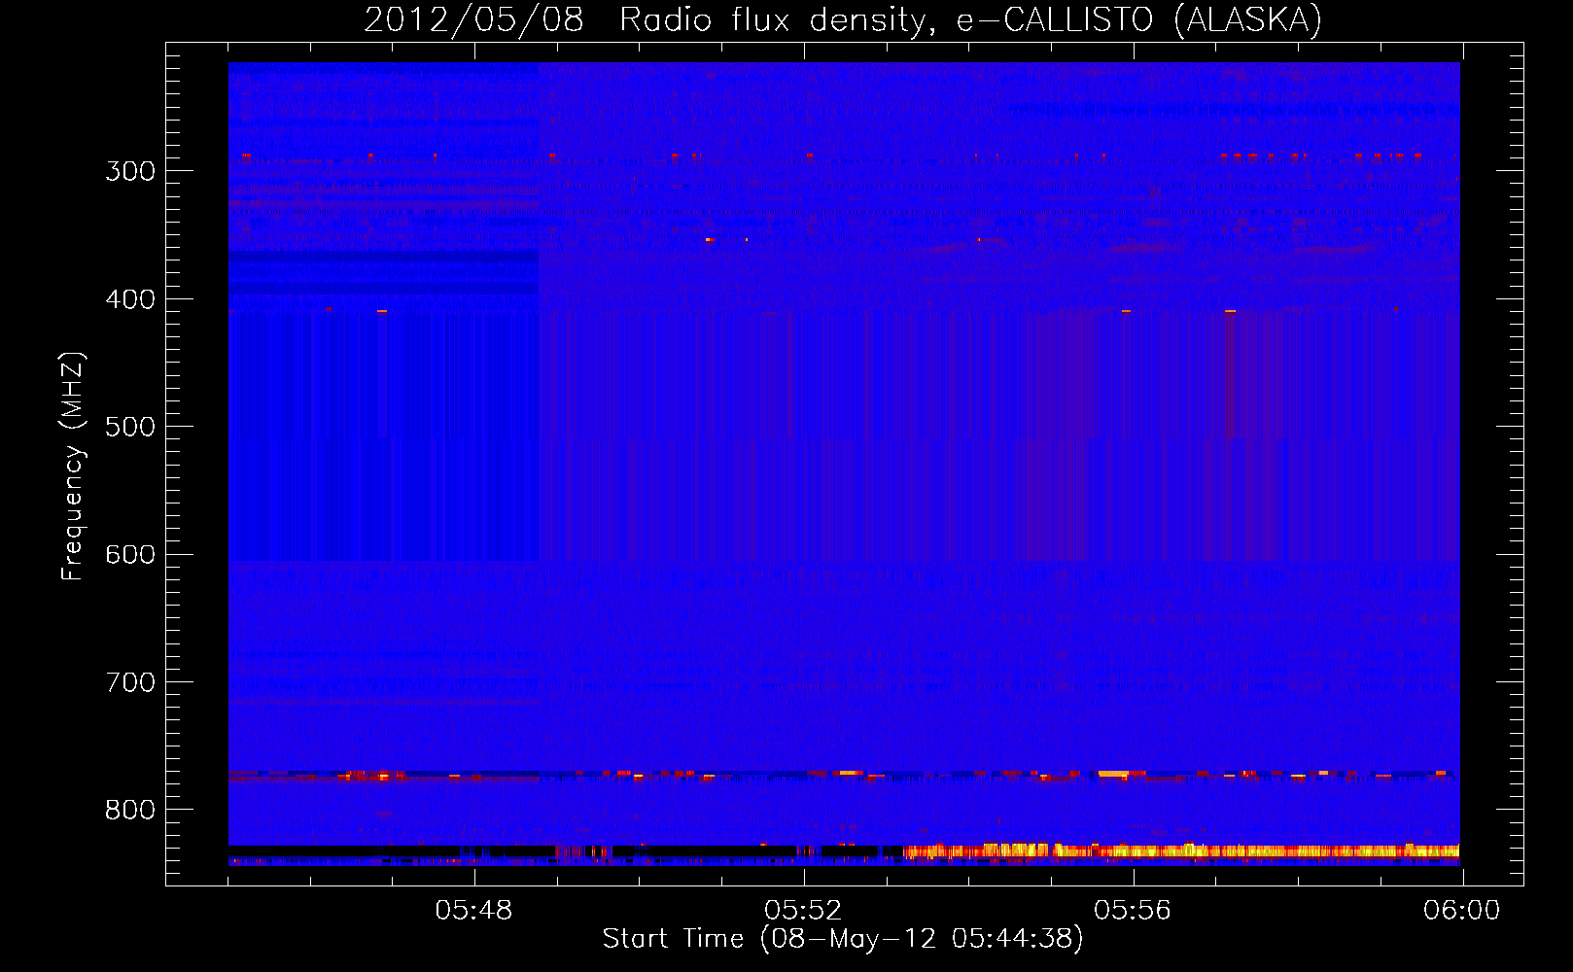Select the 600 frequency tick label
Screen dimensions: 1573x972
130,554
